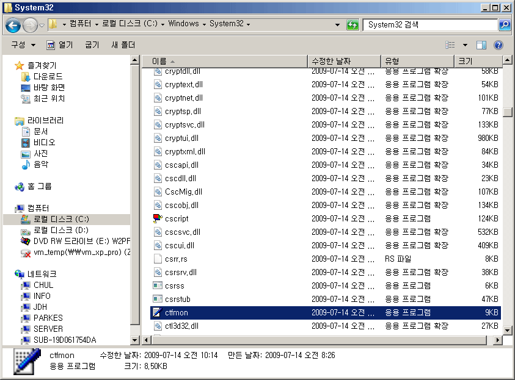
Task: Select the CHUL network computer
Action: tap(43, 285)
